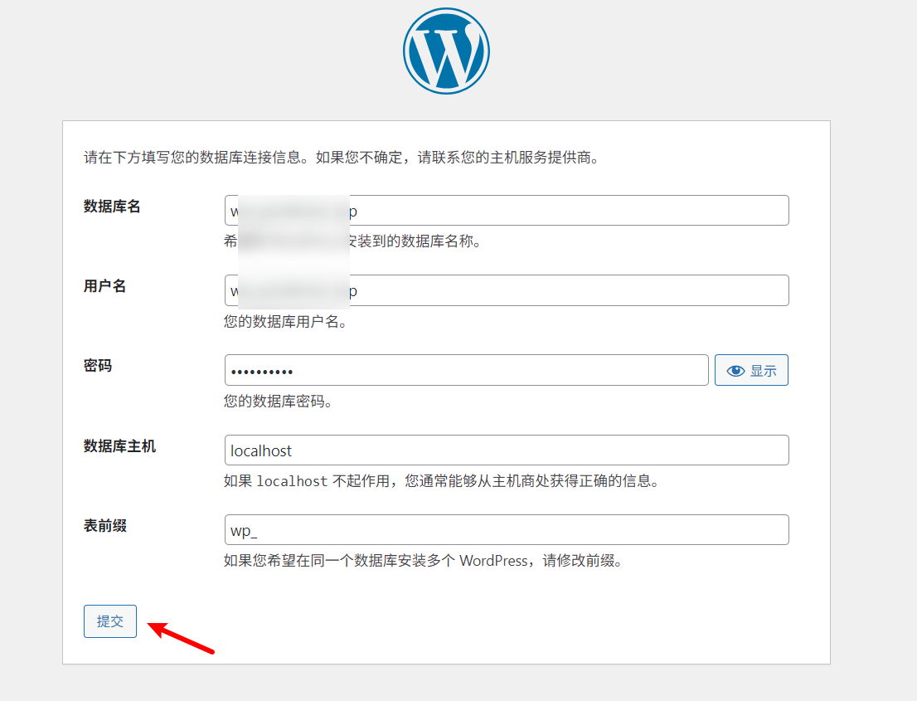The height and width of the screenshot is (701, 917).
Task: Click the 数据库名 label
Action: point(112,207)
